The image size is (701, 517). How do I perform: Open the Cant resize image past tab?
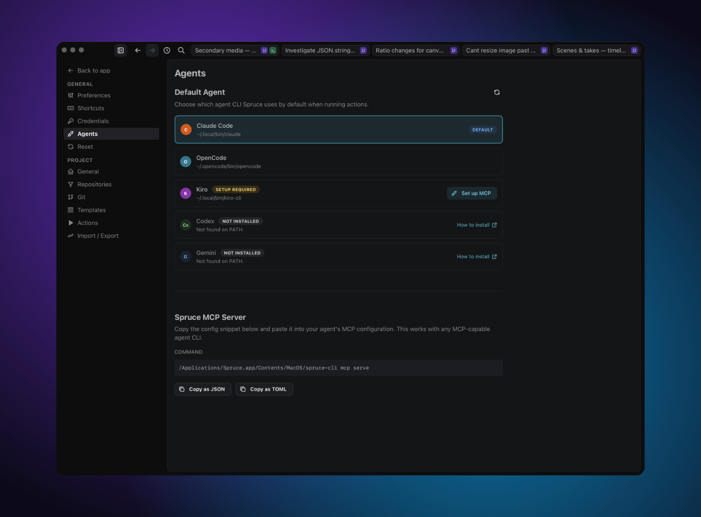(506, 50)
